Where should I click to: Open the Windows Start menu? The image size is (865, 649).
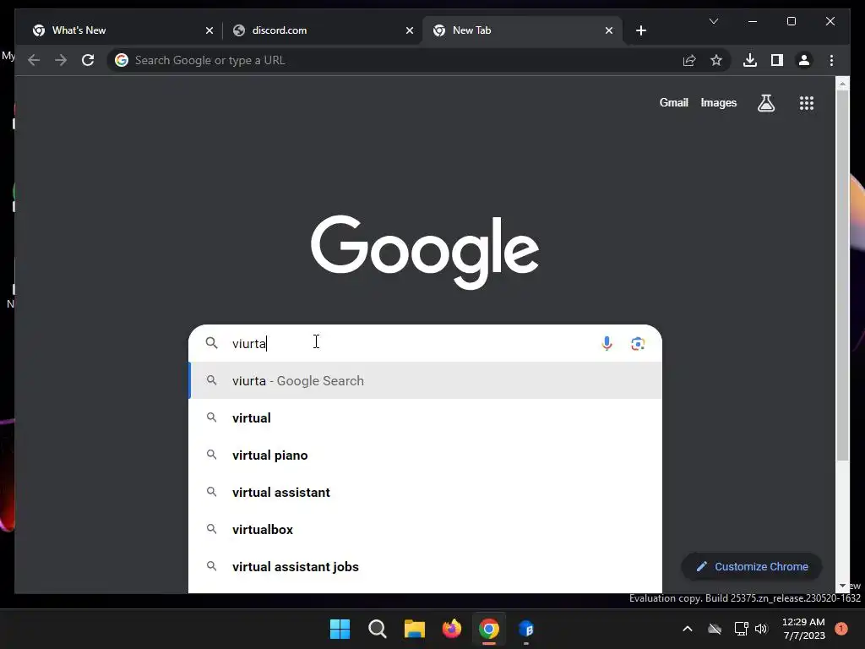click(340, 629)
